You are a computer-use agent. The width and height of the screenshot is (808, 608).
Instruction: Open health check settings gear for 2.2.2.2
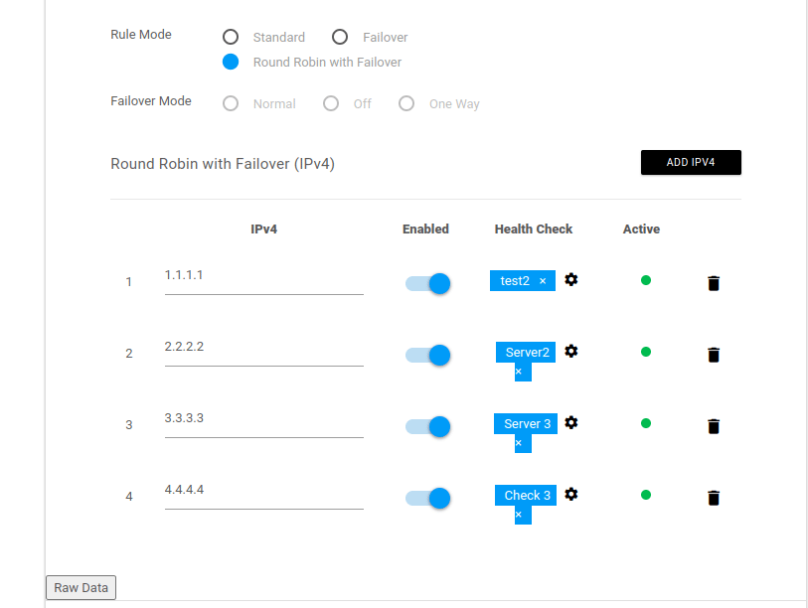570,352
